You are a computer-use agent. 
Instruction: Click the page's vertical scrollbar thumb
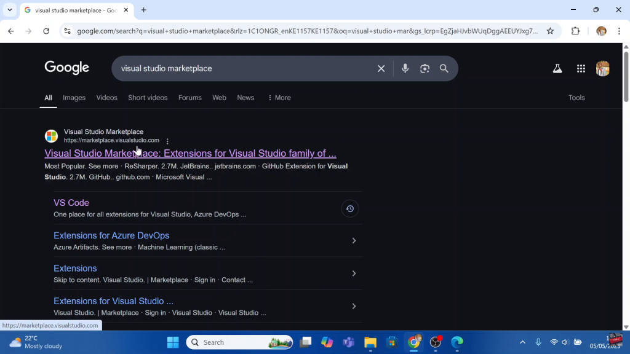click(x=626, y=76)
